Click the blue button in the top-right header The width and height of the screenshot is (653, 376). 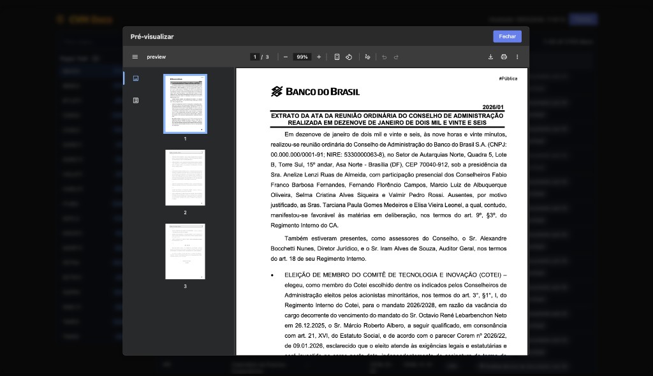click(582, 19)
